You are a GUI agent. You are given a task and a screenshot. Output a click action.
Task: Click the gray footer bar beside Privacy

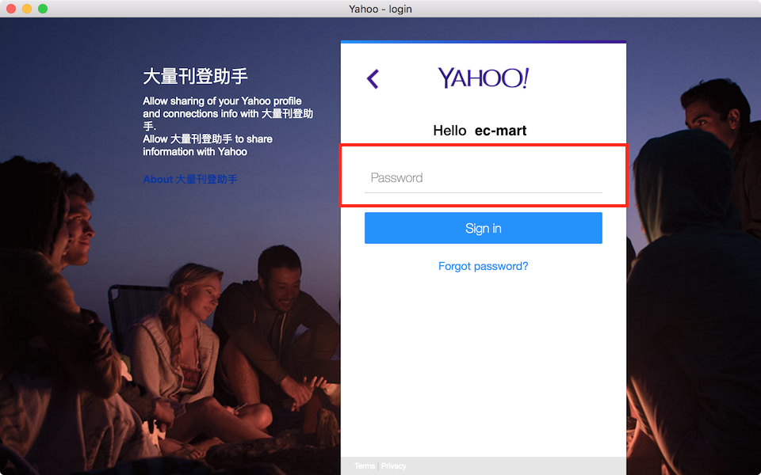click(515, 466)
